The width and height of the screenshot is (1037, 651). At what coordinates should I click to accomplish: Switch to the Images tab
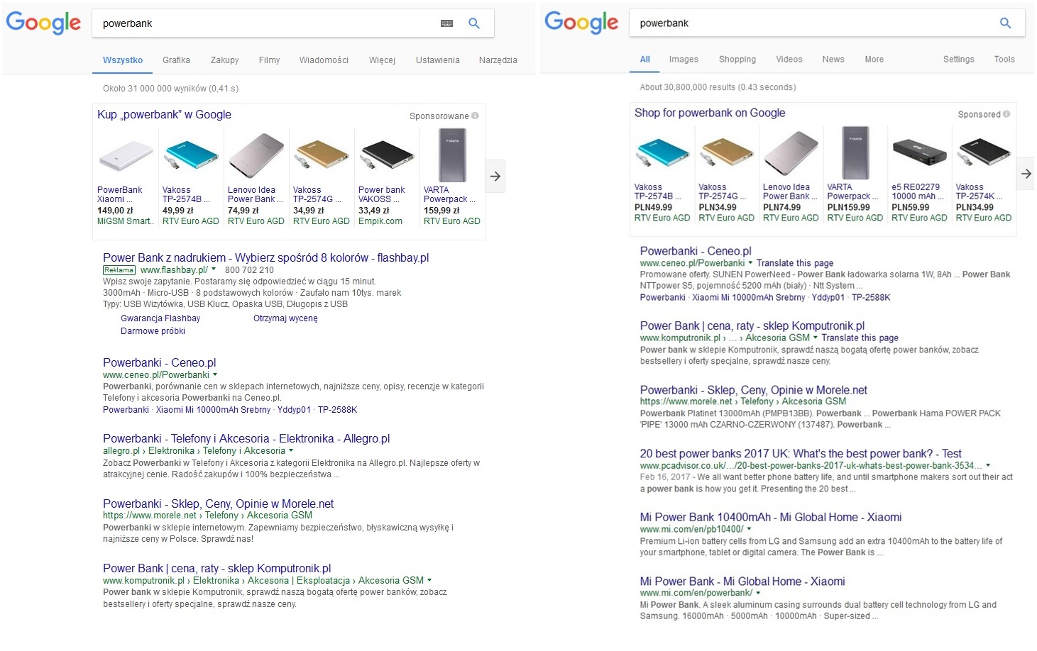coord(684,60)
